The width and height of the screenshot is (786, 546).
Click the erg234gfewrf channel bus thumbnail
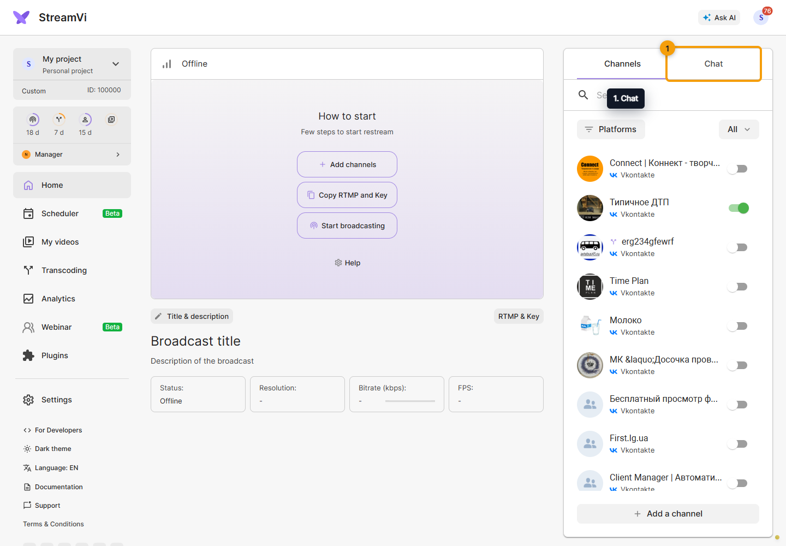coord(590,247)
